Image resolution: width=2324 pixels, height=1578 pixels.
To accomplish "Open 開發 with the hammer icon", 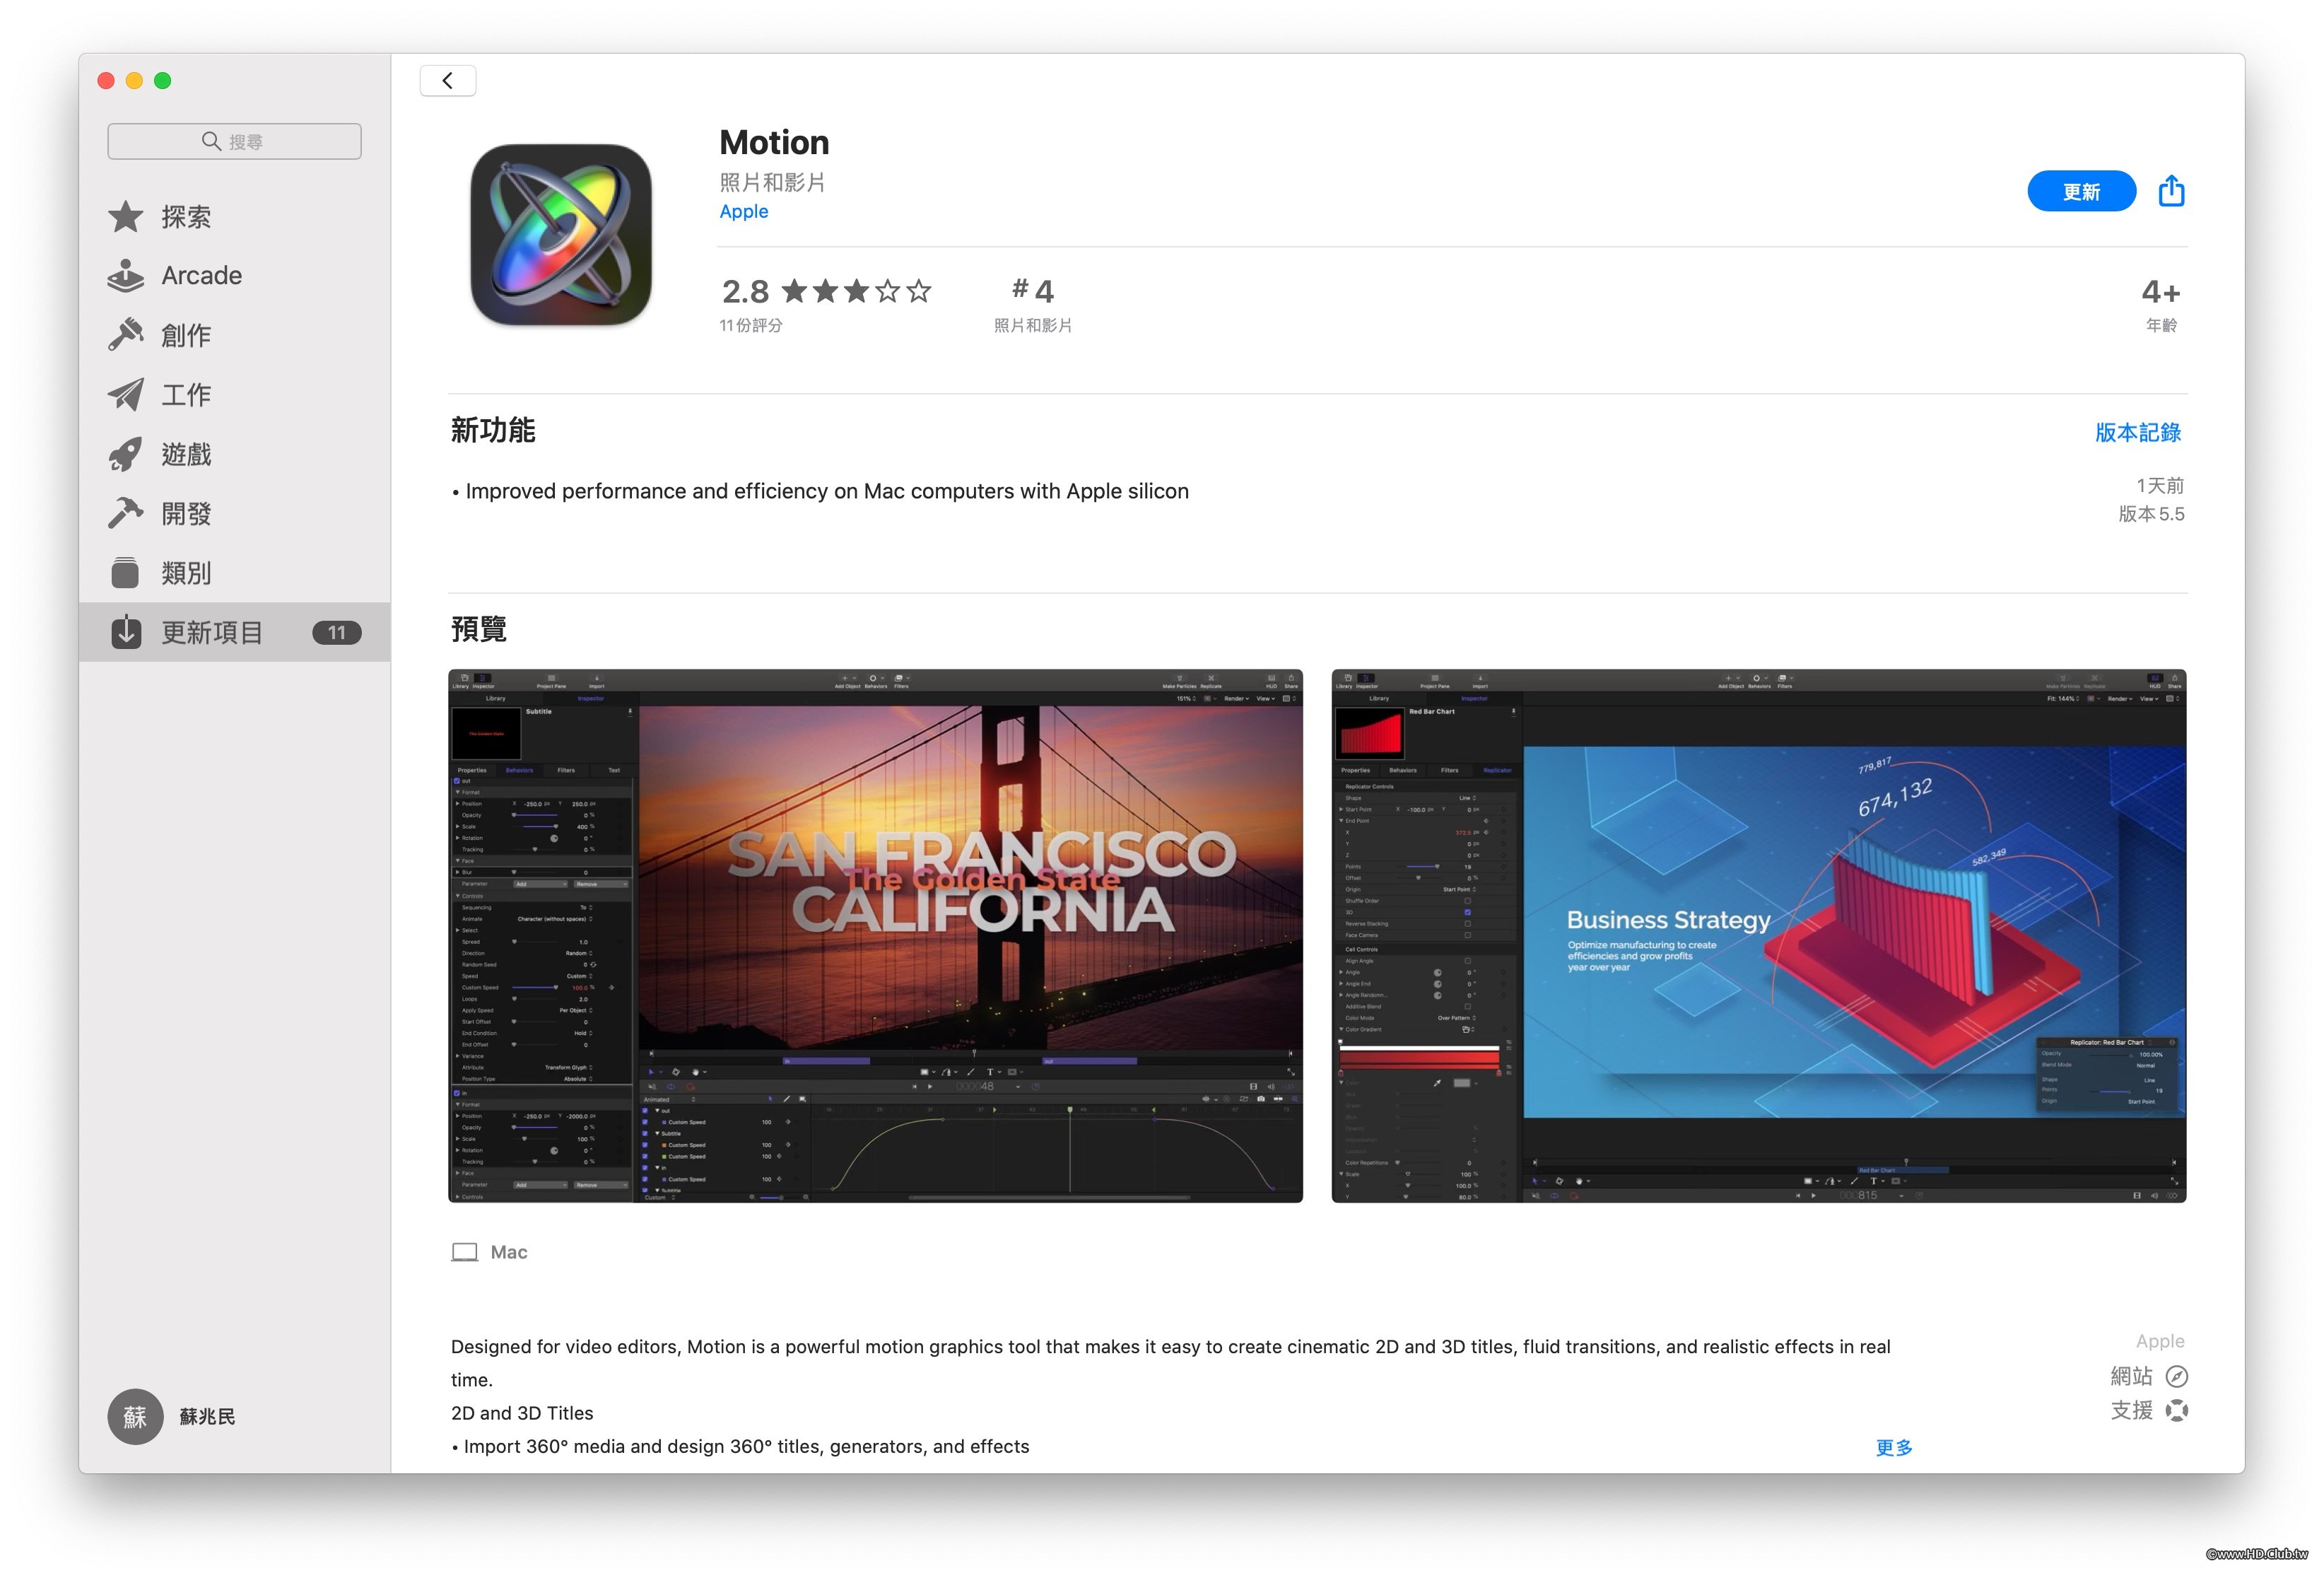I will (x=186, y=514).
